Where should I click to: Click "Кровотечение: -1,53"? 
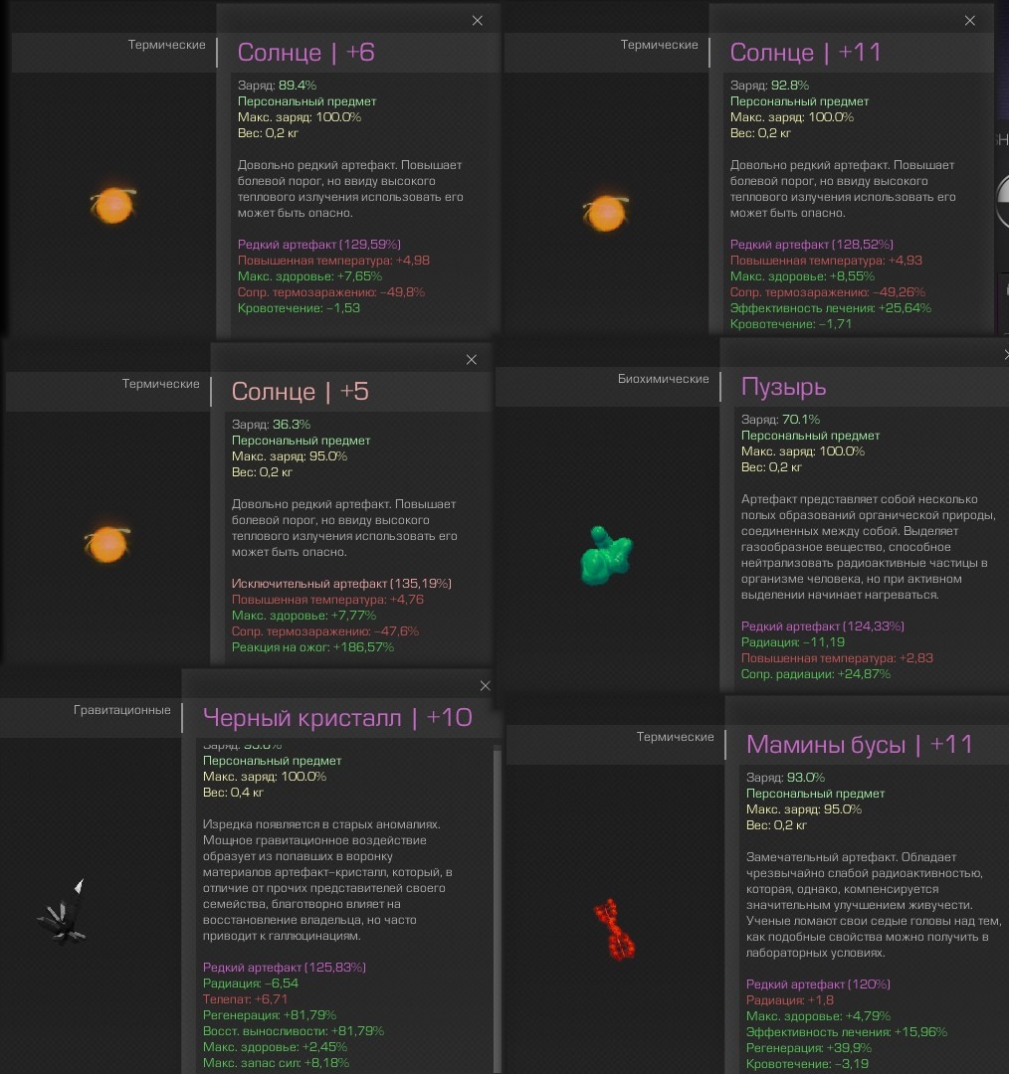tap(299, 308)
